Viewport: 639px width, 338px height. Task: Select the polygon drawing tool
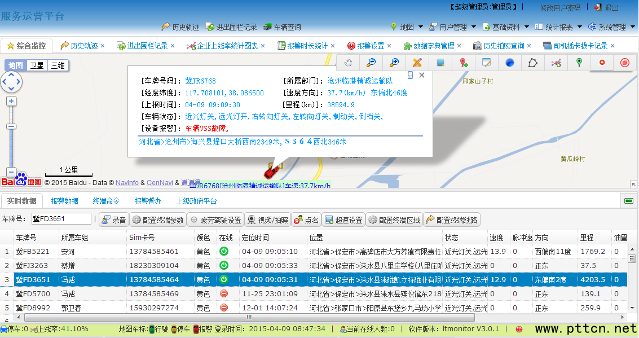tap(532, 63)
